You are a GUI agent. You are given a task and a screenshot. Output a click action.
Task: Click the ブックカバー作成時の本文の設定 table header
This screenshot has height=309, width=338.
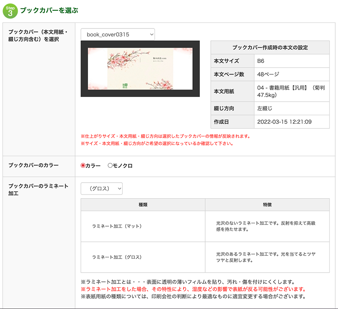(x=270, y=48)
